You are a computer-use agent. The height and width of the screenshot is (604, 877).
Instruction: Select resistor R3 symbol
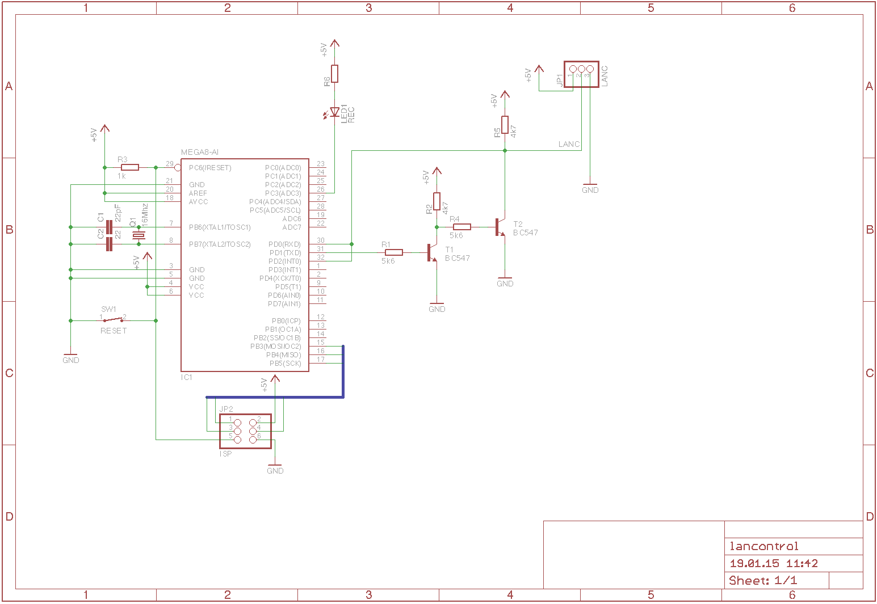pyautogui.click(x=130, y=167)
